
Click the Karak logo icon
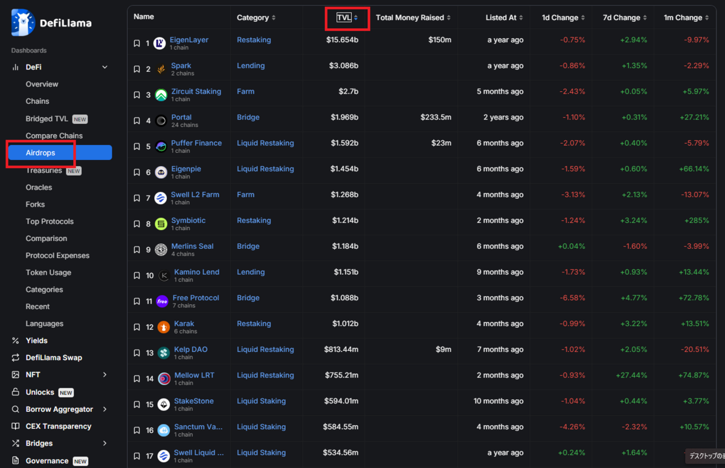pos(164,327)
